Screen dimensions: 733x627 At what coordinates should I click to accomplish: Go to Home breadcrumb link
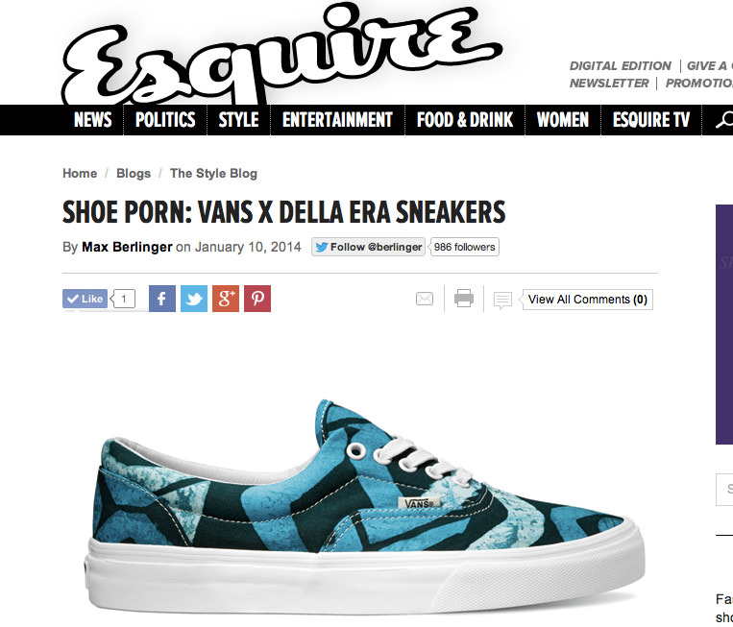(x=80, y=174)
